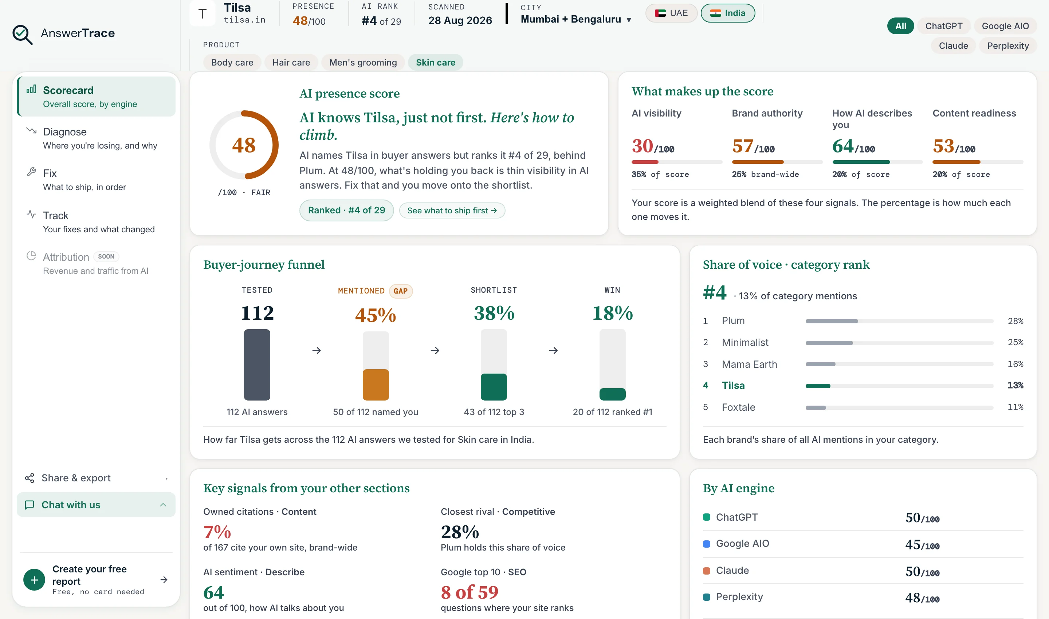Screen dimensions: 1049x619
Task: Select the Body care product tab
Action: (x=232, y=63)
